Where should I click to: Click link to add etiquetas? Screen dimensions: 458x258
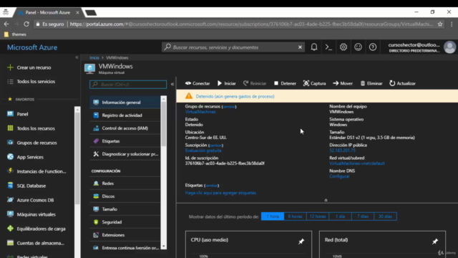click(x=221, y=193)
